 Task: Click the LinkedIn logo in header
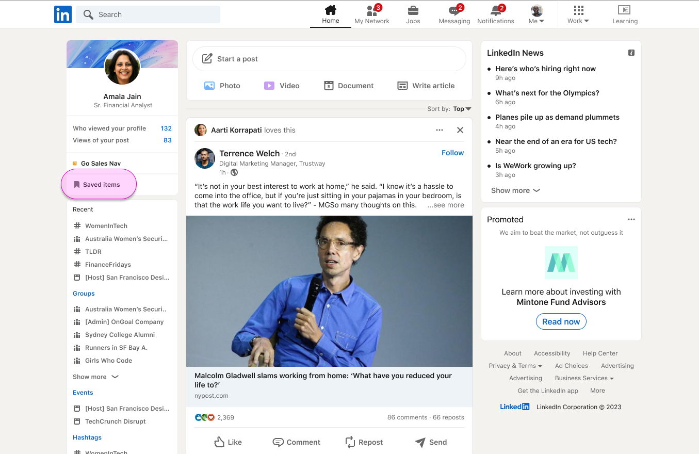tap(63, 14)
